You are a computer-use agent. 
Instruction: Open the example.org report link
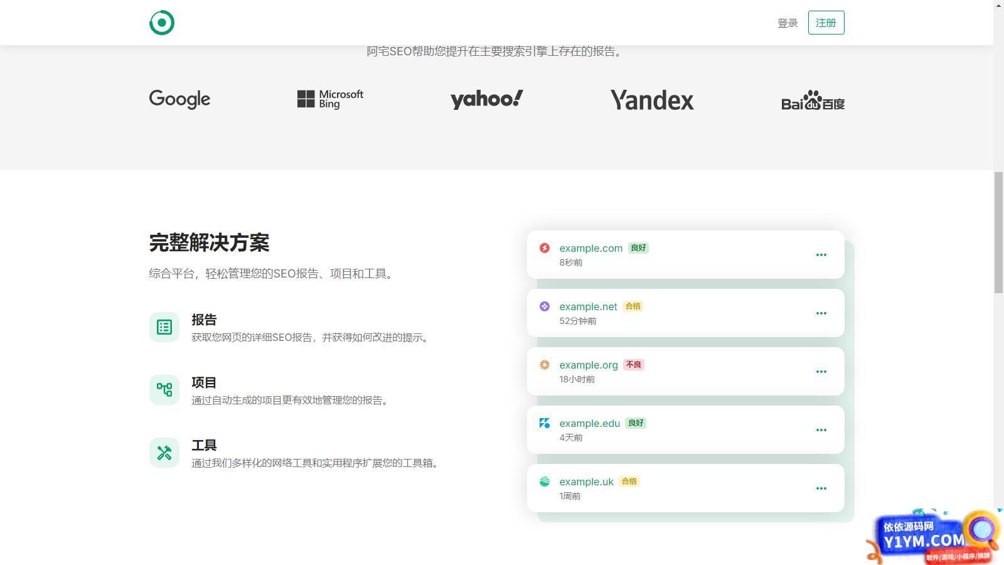pos(589,365)
